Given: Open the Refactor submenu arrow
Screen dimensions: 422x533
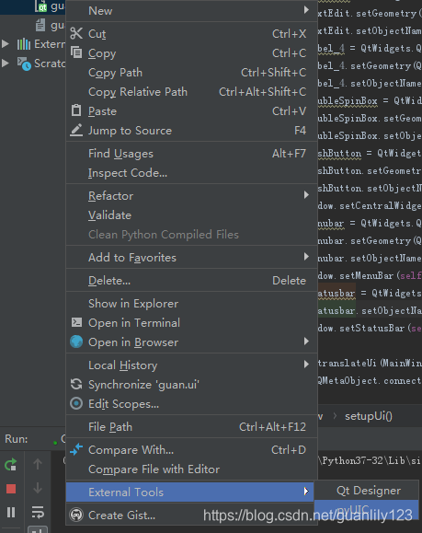Looking at the screenshot, I should click(306, 195).
